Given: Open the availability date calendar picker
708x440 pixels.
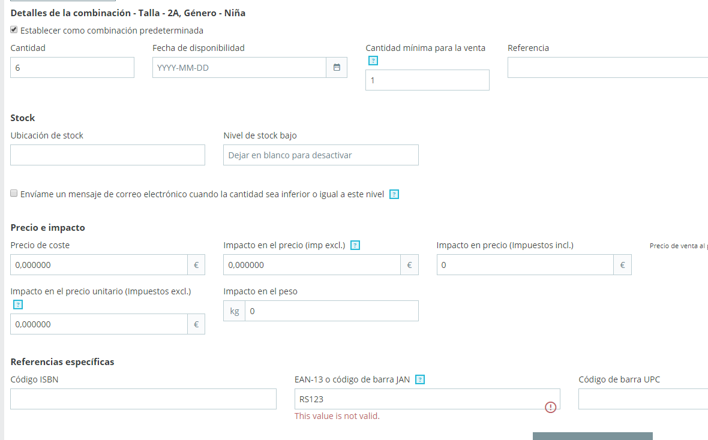Looking at the screenshot, I should pyautogui.click(x=337, y=68).
